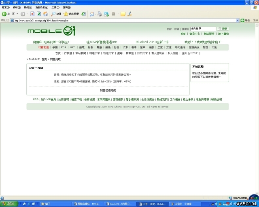The image size is (259, 207).
Task: Open the History toolbar icon
Action: (x=84, y=14)
